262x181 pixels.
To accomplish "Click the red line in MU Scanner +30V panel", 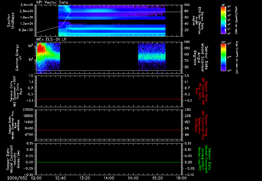I will (109, 99).
